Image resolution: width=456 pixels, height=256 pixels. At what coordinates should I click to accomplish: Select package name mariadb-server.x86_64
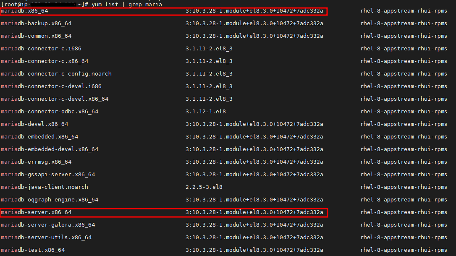click(x=36, y=212)
